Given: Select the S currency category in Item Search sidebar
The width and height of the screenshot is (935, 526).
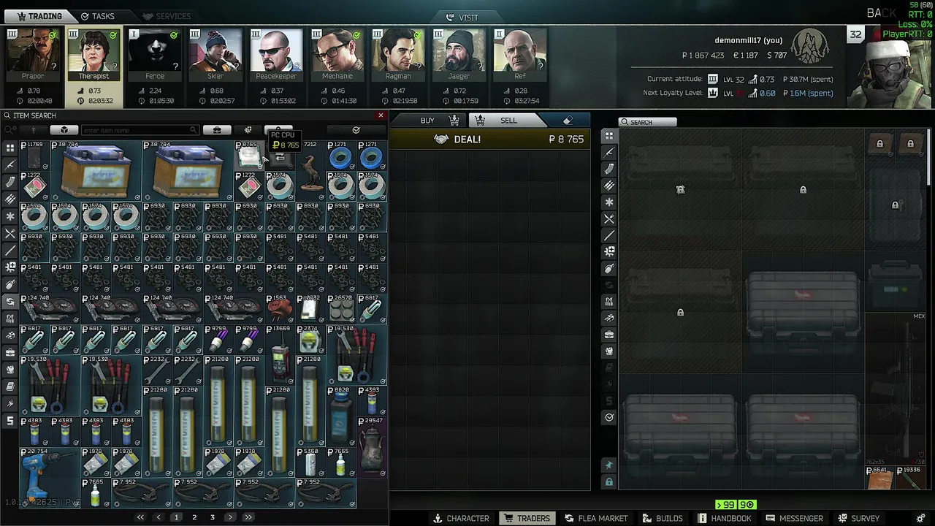Looking at the screenshot, I should (x=10, y=420).
